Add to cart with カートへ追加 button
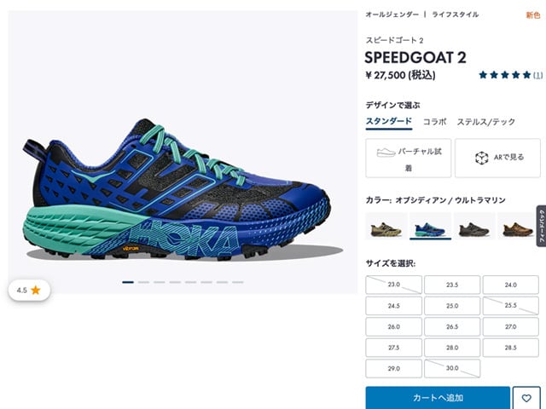Viewport: 546px width, 409px height. click(438, 398)
